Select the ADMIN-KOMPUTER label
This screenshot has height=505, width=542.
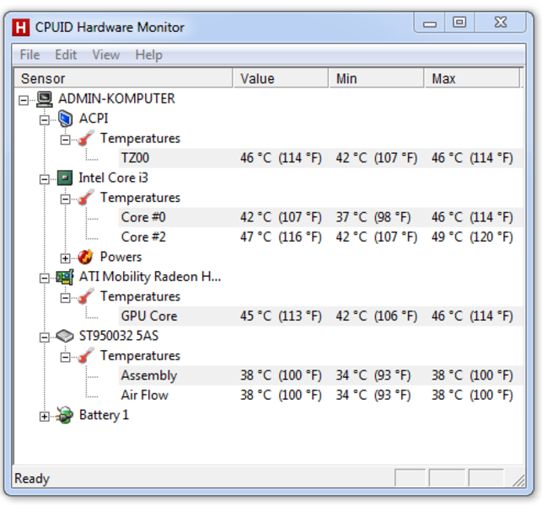click(116, 98)
